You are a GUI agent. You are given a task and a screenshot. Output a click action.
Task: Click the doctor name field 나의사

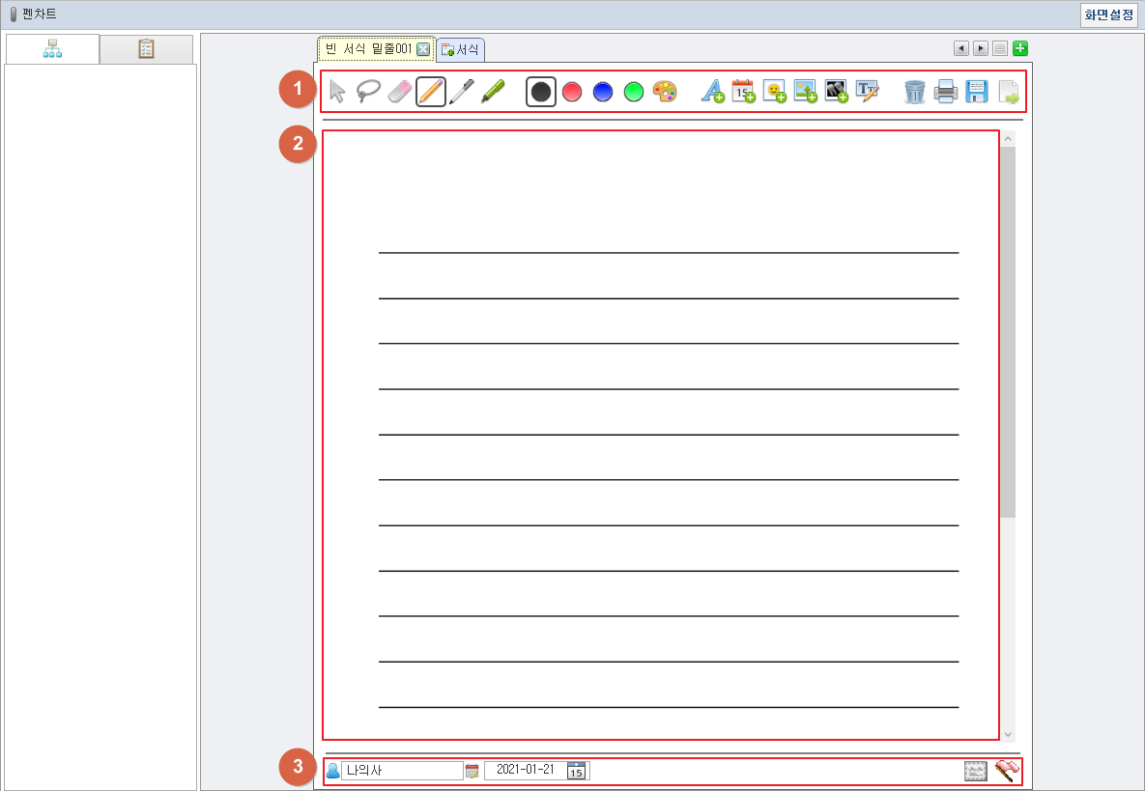[401, 771]
